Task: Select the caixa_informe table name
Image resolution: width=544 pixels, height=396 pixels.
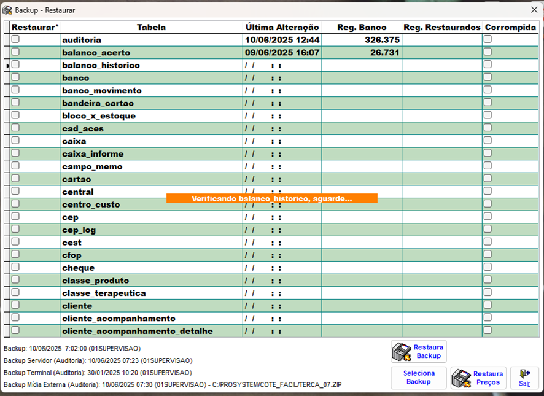Action: (93, 154)
